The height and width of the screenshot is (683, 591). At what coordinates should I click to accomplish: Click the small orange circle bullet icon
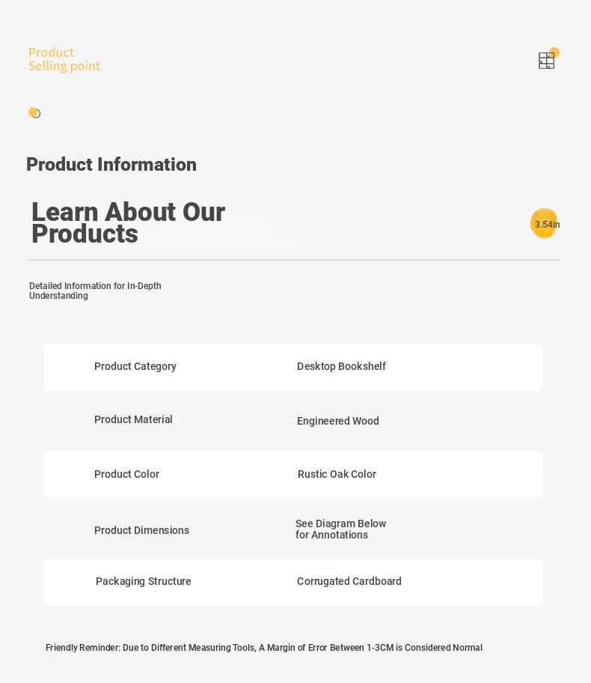click(x=34, y=113)
